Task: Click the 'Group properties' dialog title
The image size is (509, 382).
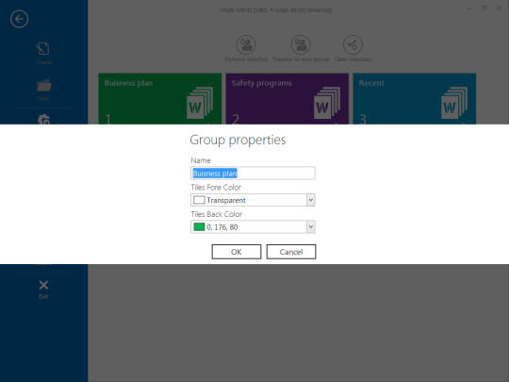Action: click(x=238, y=140)
